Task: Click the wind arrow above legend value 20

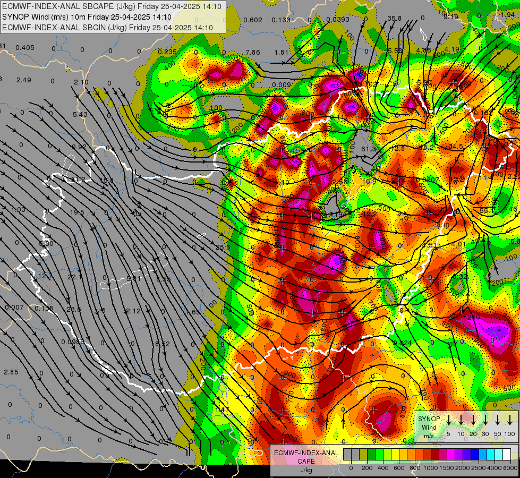Action: coord(473,421)
